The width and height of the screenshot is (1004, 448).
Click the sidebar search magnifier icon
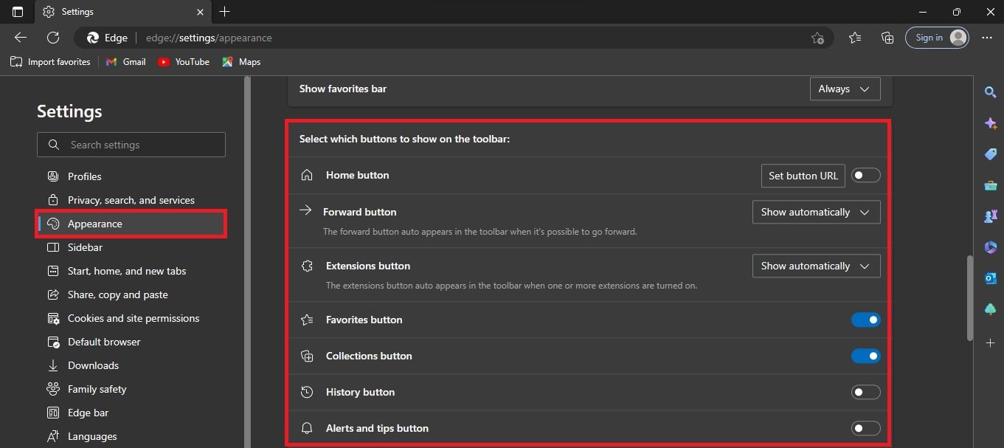coord(991,92)
